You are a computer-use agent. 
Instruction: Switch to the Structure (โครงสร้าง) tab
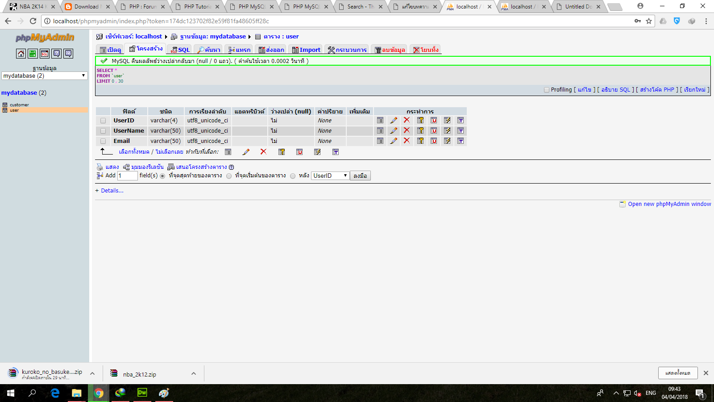pyautogui.click(x=146, y=49)
